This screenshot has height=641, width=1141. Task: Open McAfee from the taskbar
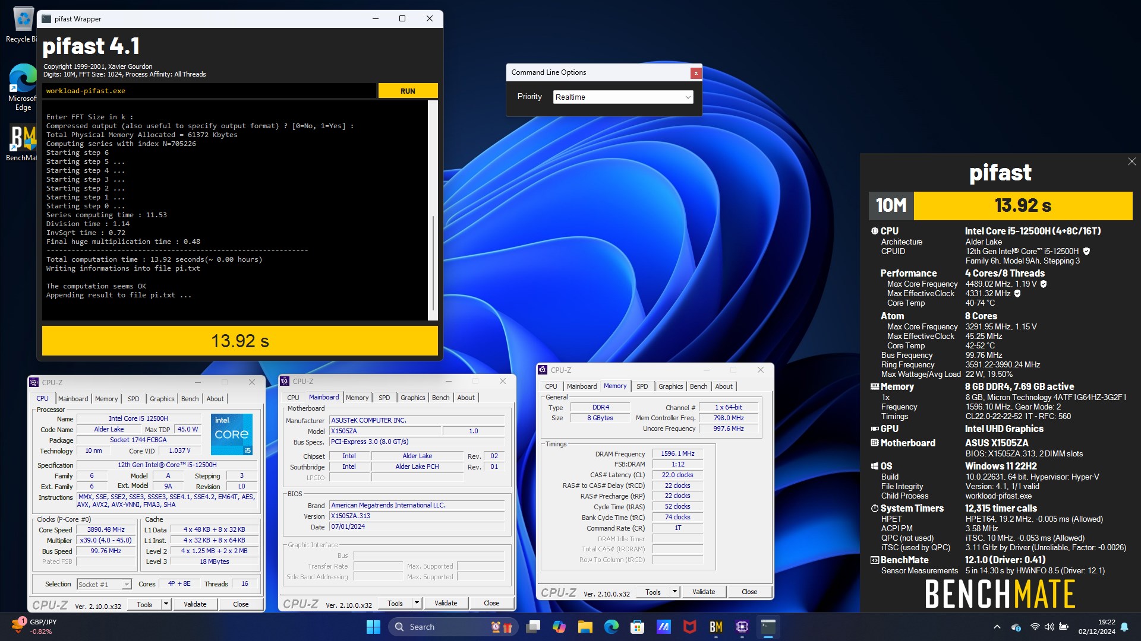click(x=690, y=627)
